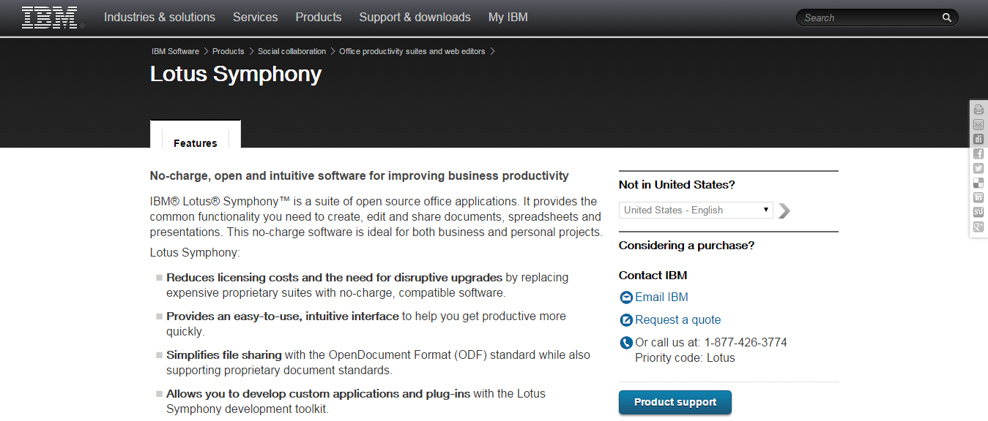Open the United States - English dropdown
Screen dimensions: 988x421
696,210
